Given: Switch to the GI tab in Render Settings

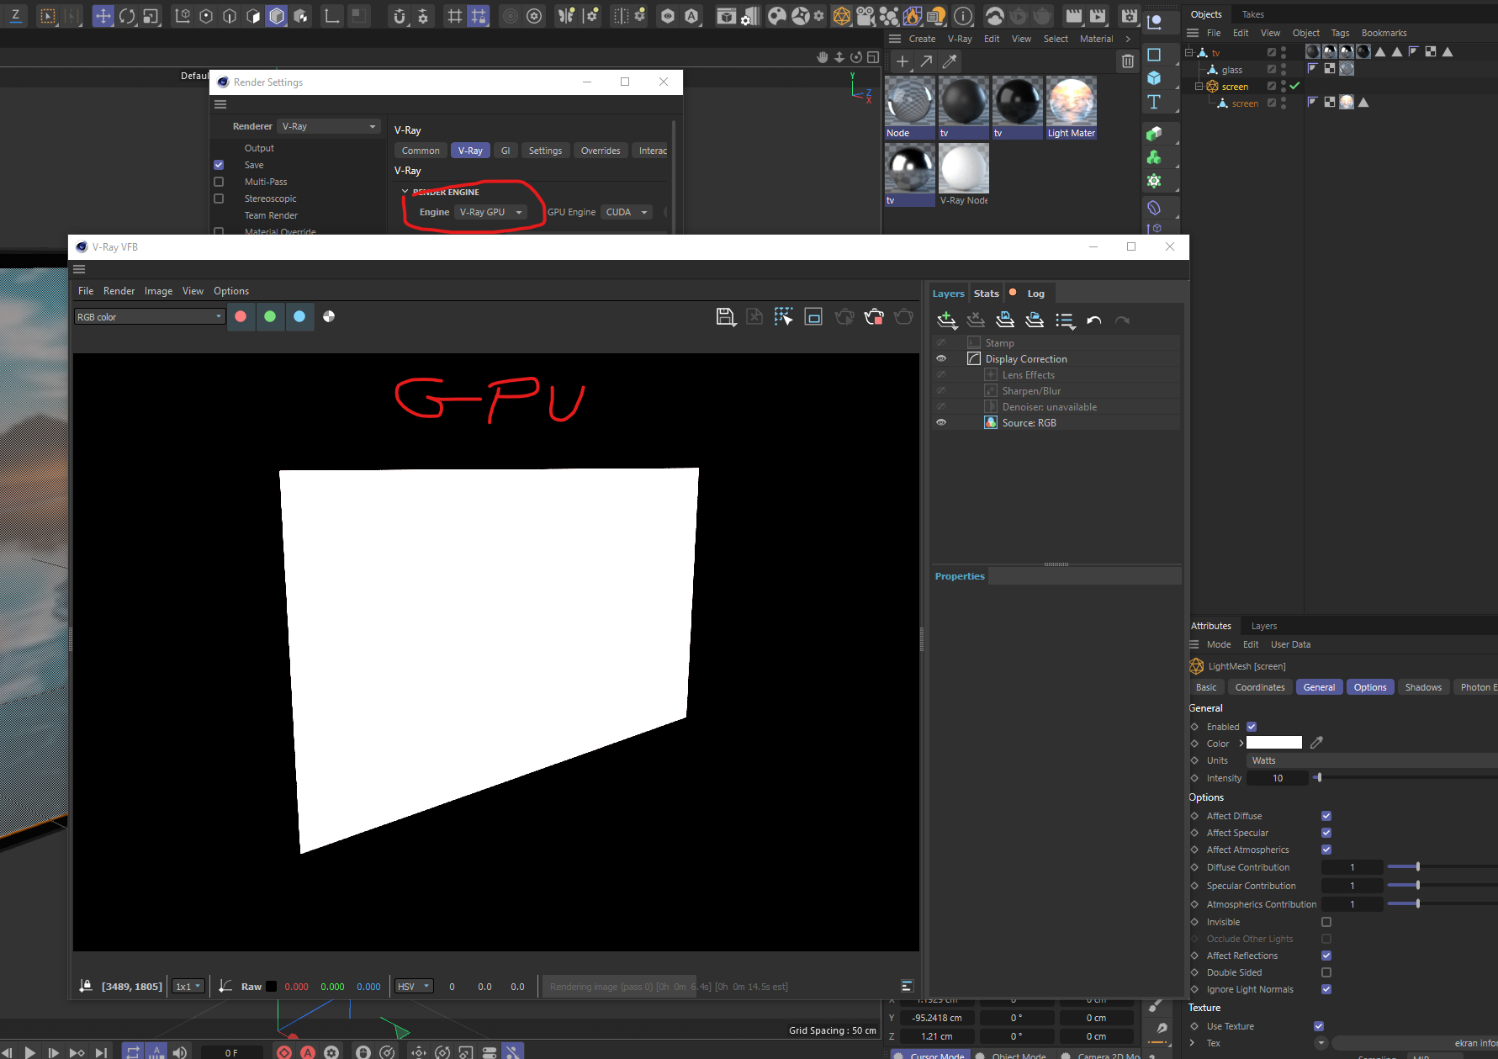Looking at the screenshot, I should pyautogui.click(x=506, y=151).
